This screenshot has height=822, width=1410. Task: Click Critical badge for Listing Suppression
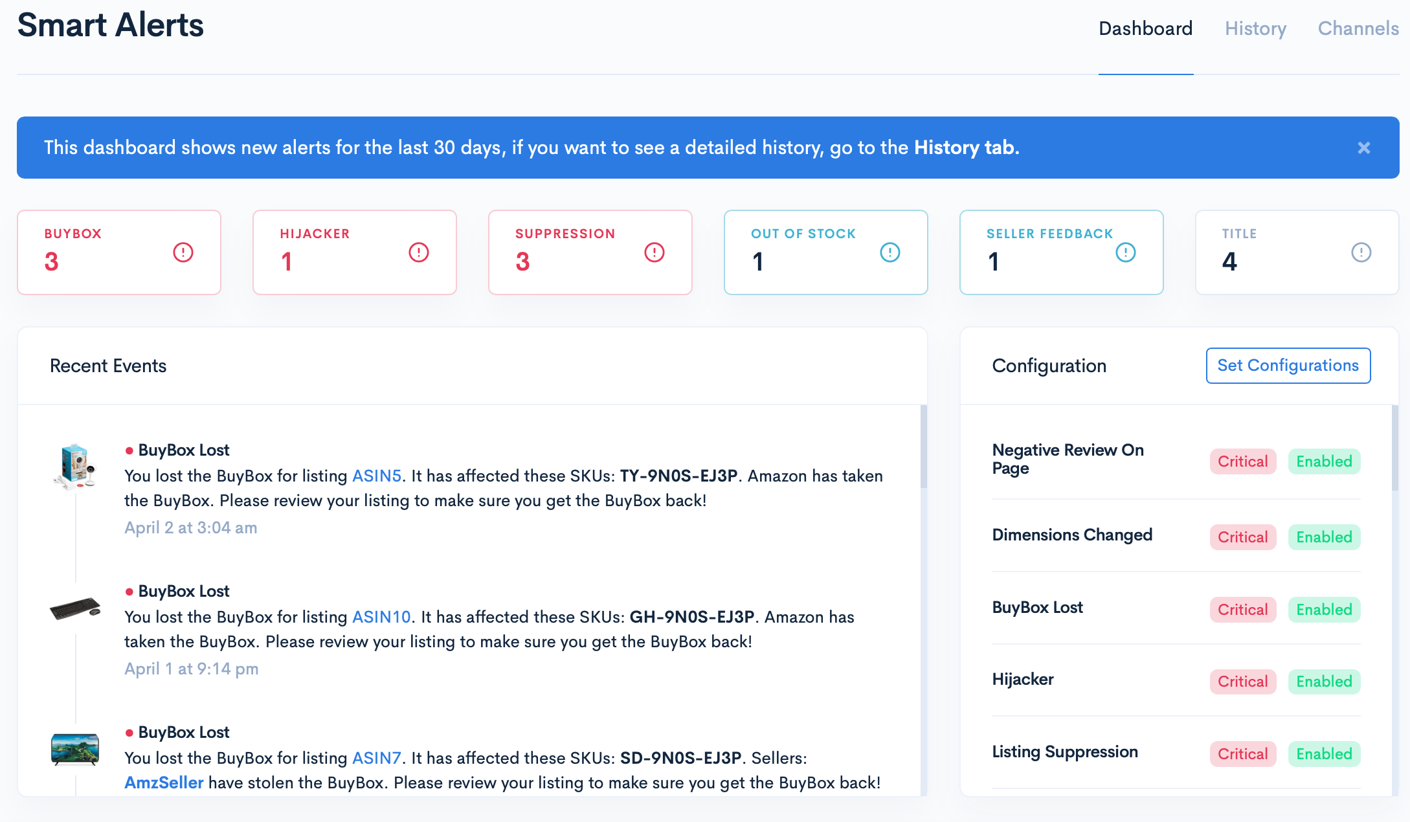pos(1242,754)
